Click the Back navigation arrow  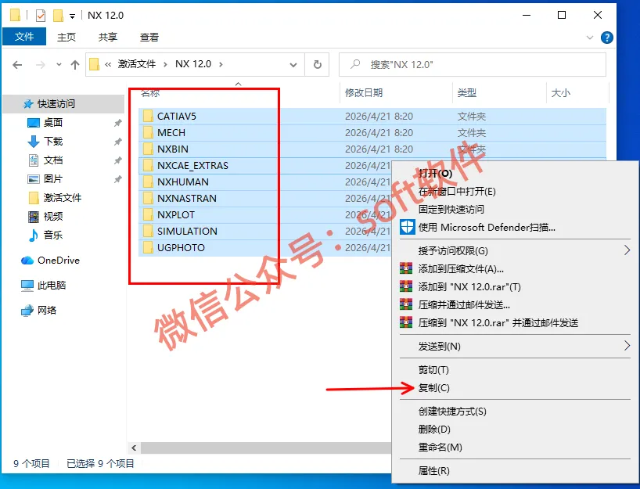click(x=17, y=64)
